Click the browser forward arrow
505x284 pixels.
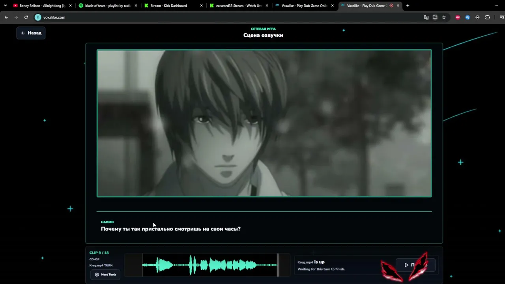point(16,17)
